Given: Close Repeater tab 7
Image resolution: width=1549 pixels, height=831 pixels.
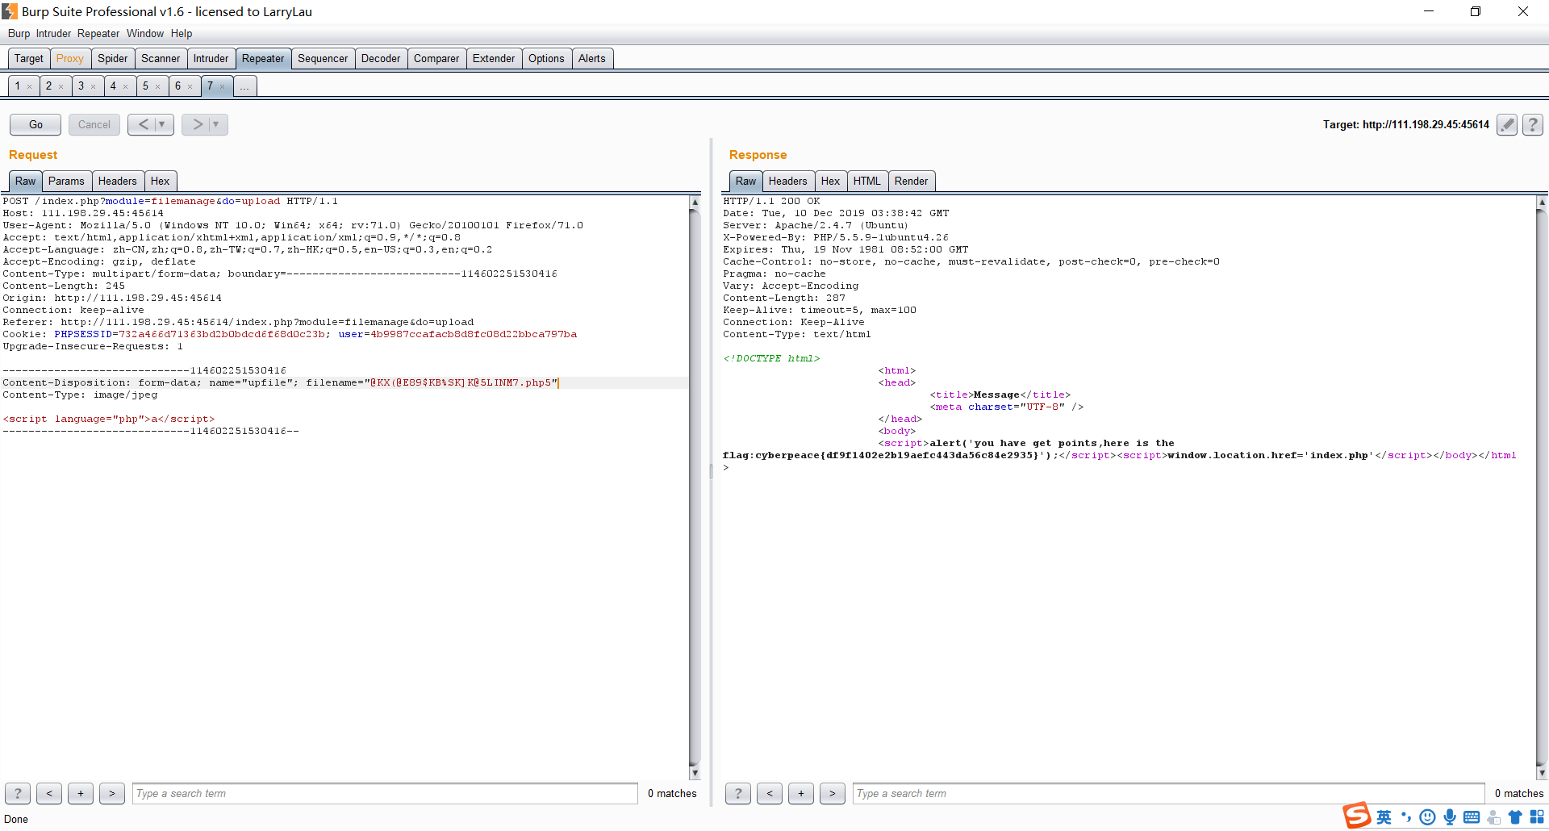Looking at the screenshot, I should [x=223, y=87].
